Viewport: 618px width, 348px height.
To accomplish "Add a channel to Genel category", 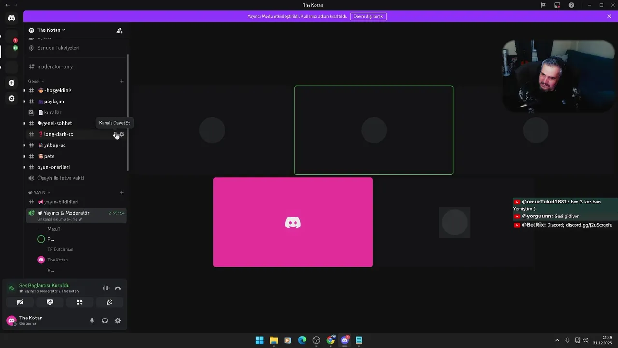I will [122, 81].
